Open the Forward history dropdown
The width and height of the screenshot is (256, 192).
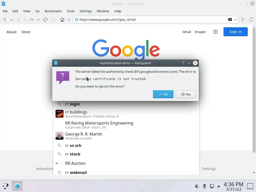coord(25,20)
